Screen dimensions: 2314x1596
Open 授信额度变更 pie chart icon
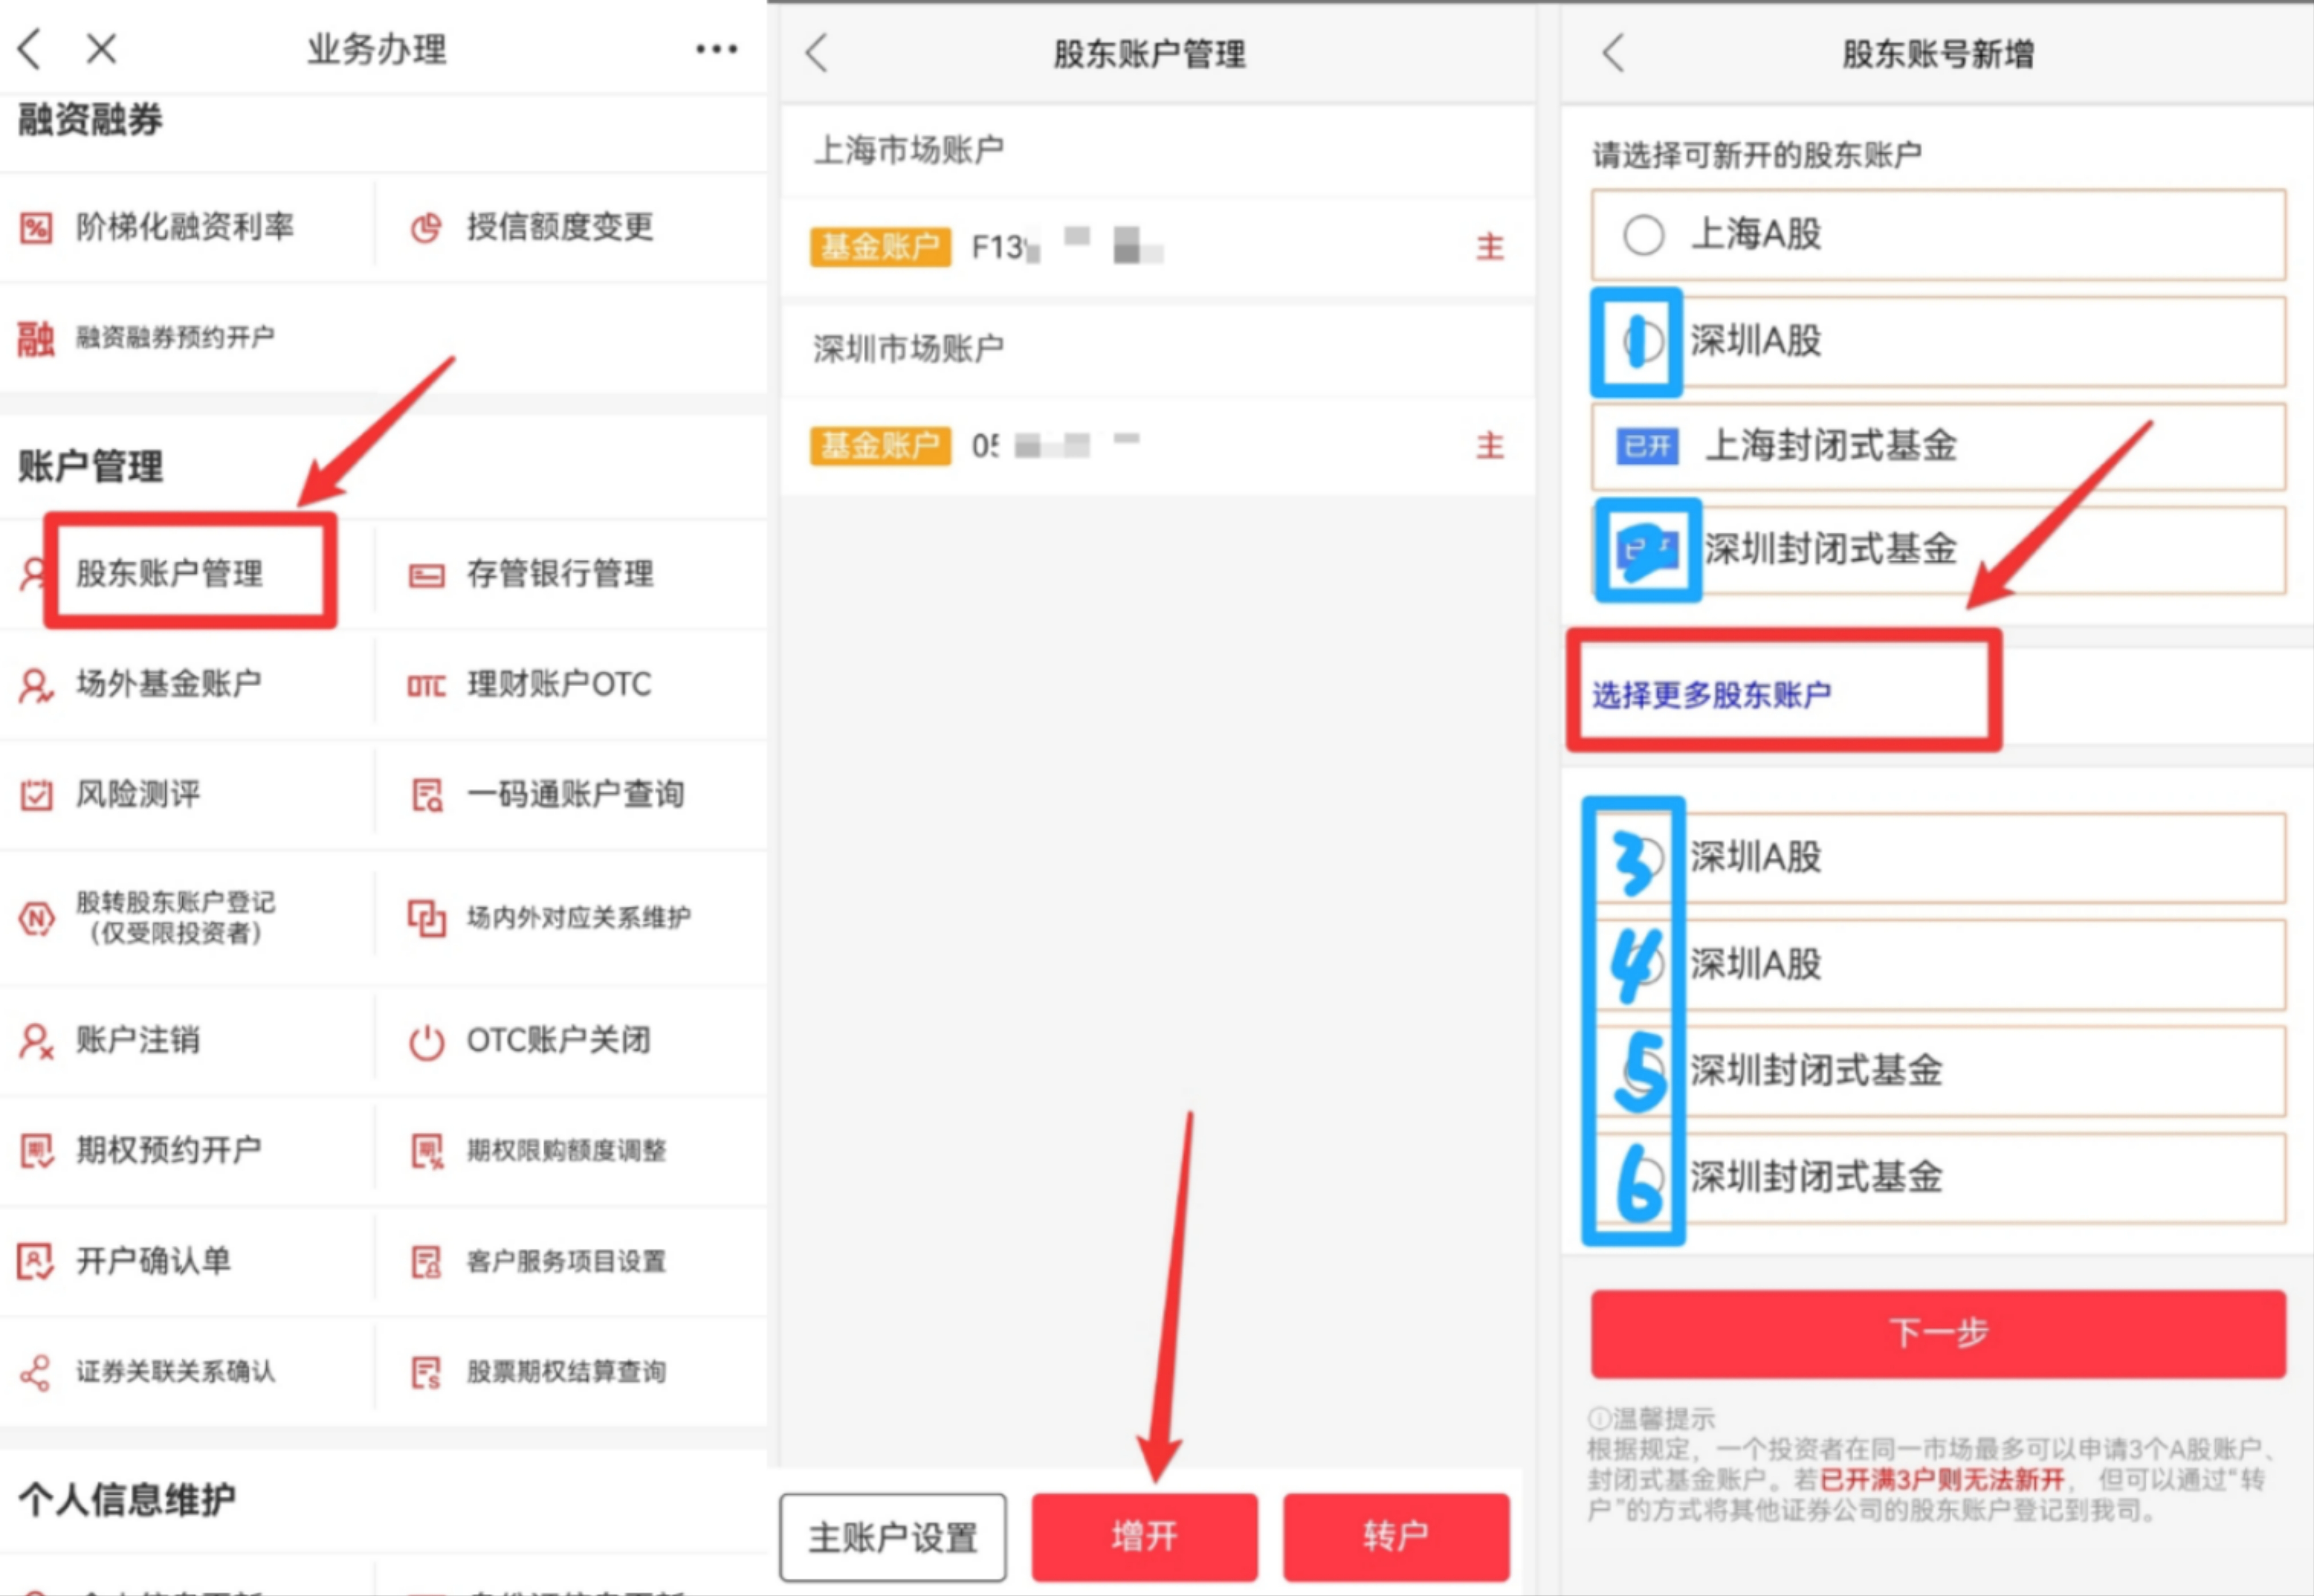(426, 228)
